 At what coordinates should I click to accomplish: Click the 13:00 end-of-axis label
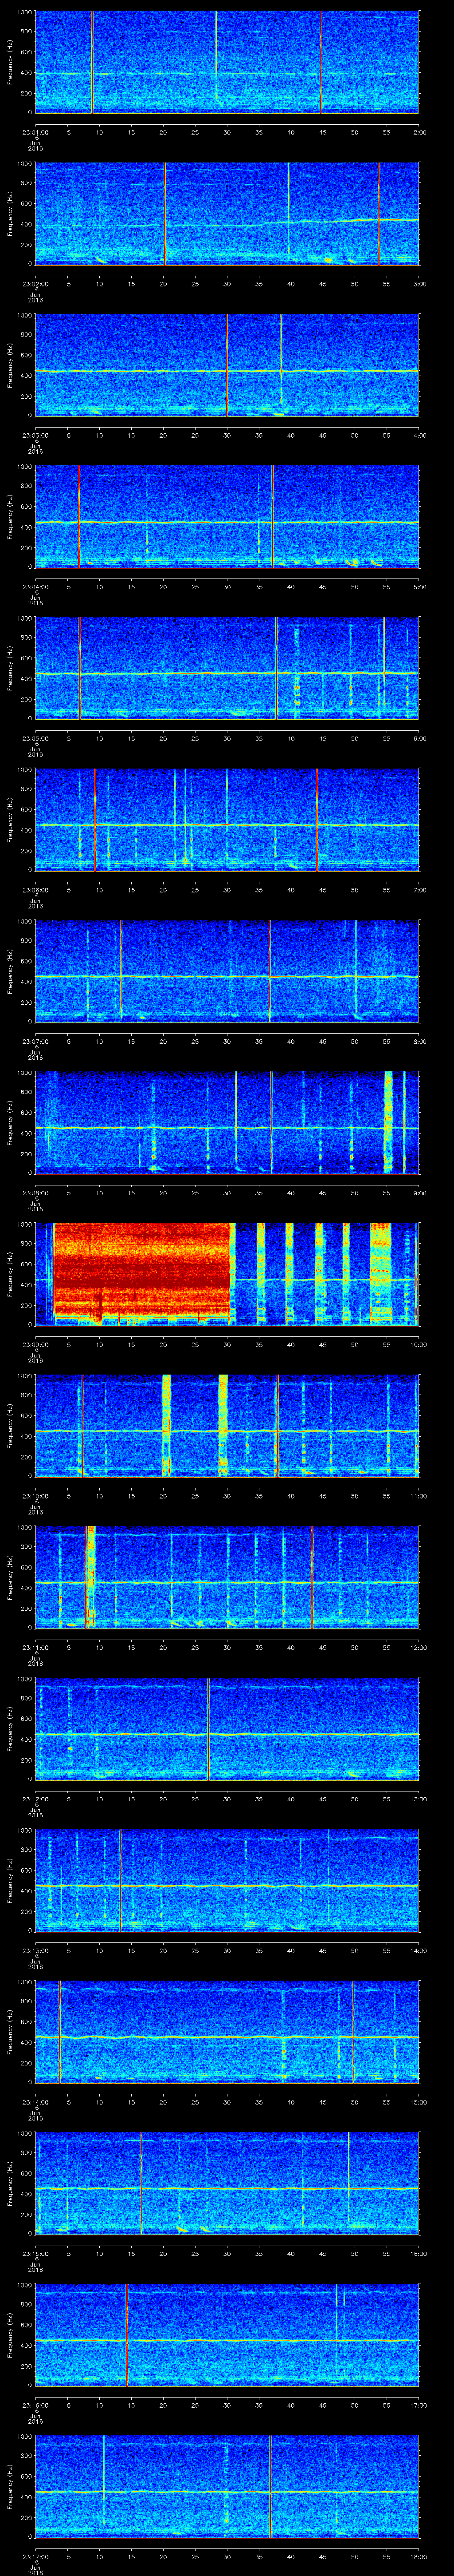[x=418, y=1798]
